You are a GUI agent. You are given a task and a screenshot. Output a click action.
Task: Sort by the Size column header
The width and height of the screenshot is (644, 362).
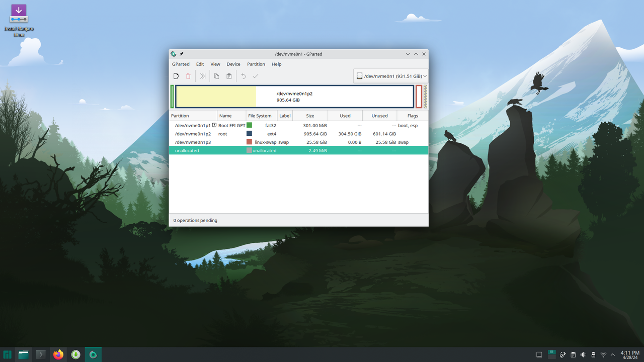(310, 116)
